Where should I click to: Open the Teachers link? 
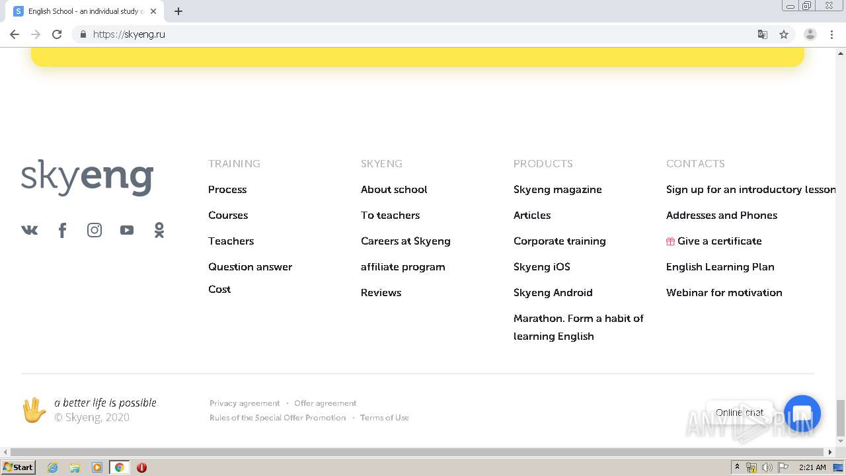[x=231, y=241]
